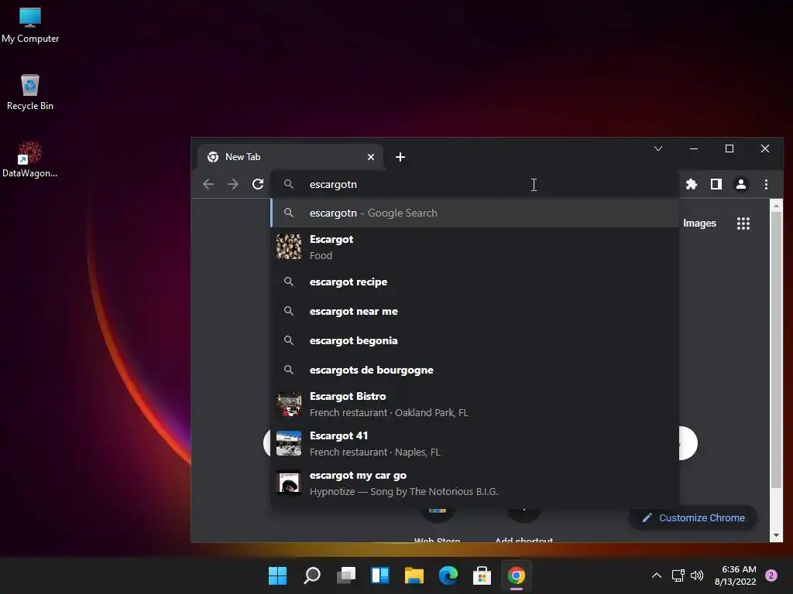Viewport: 793px width, 594px height.
Task: Open the network status tray icon
Action: click(678, 575)
